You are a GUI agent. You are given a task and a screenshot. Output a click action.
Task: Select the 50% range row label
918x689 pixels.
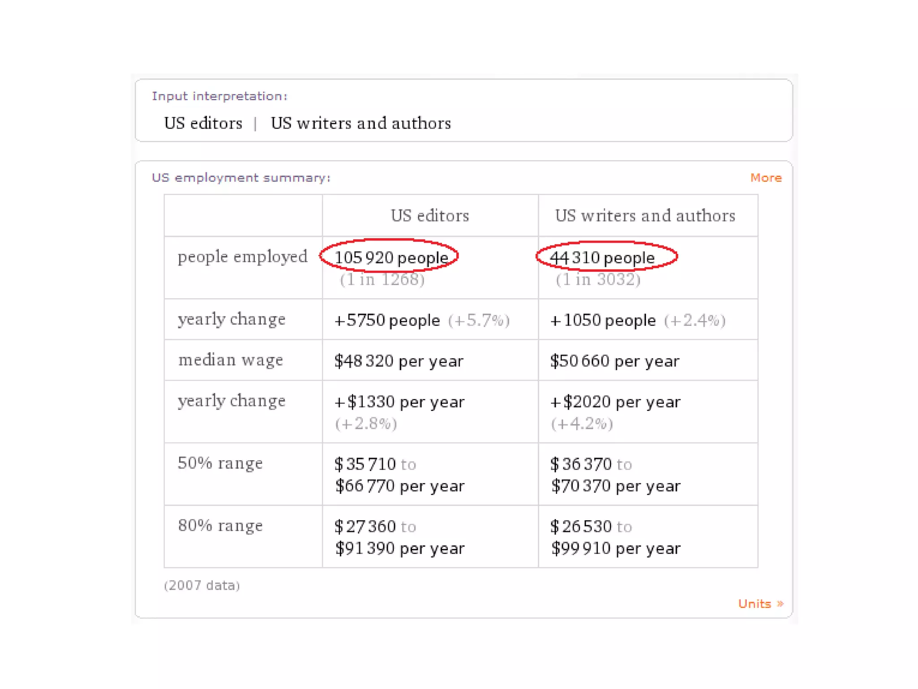click(220, 463)
